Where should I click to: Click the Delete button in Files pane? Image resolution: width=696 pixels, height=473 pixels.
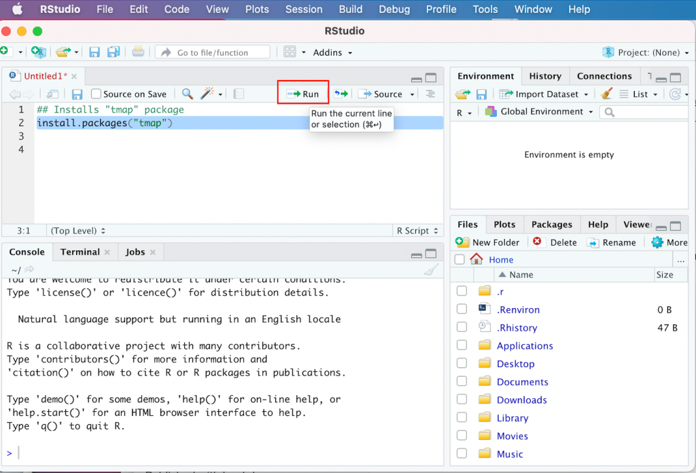(x=555, y=242)
